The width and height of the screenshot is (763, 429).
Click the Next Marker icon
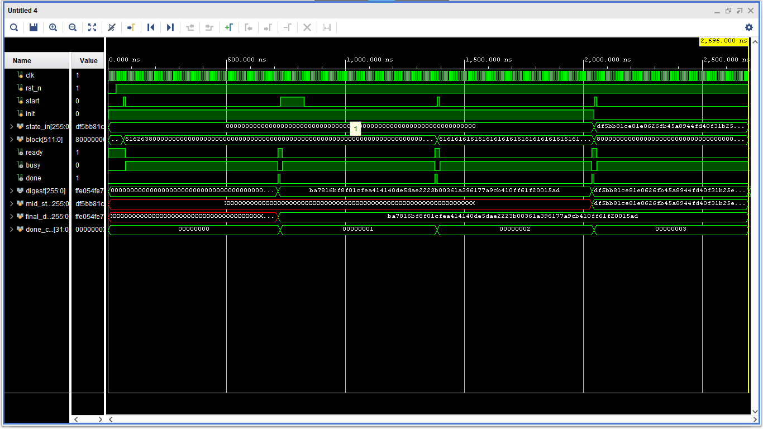(x=268, y=27)
